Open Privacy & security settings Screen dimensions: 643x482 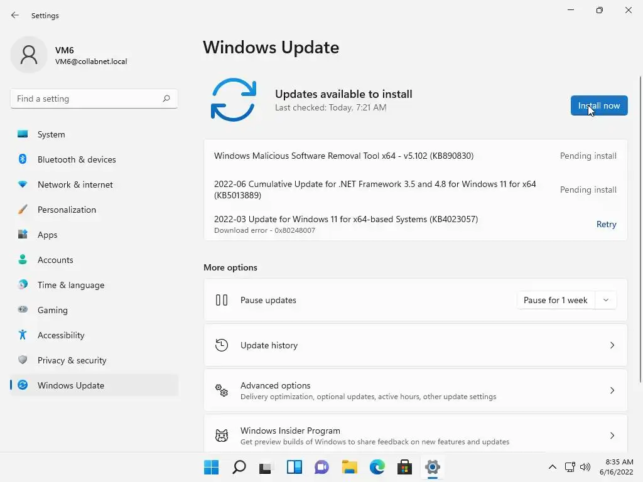(x=94, y=360)
